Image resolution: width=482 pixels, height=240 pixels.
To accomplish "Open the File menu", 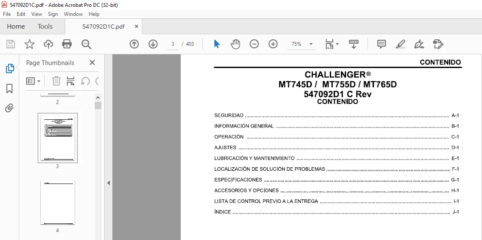I will point(7,14).
